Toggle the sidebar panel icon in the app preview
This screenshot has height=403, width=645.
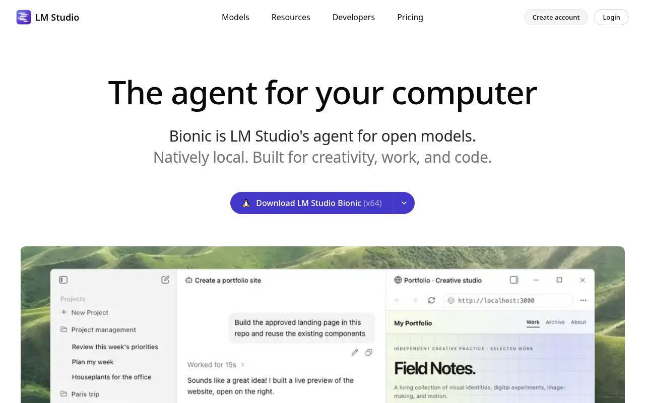tap(63, 280)
